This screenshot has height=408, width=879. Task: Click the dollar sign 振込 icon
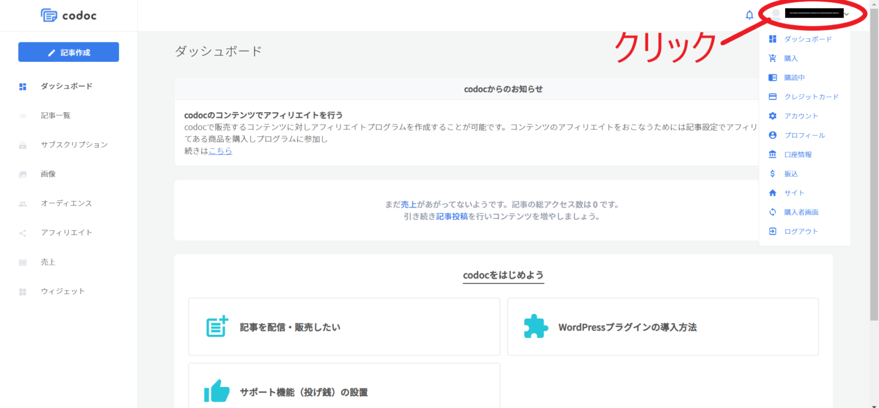[x=773, y=174]
